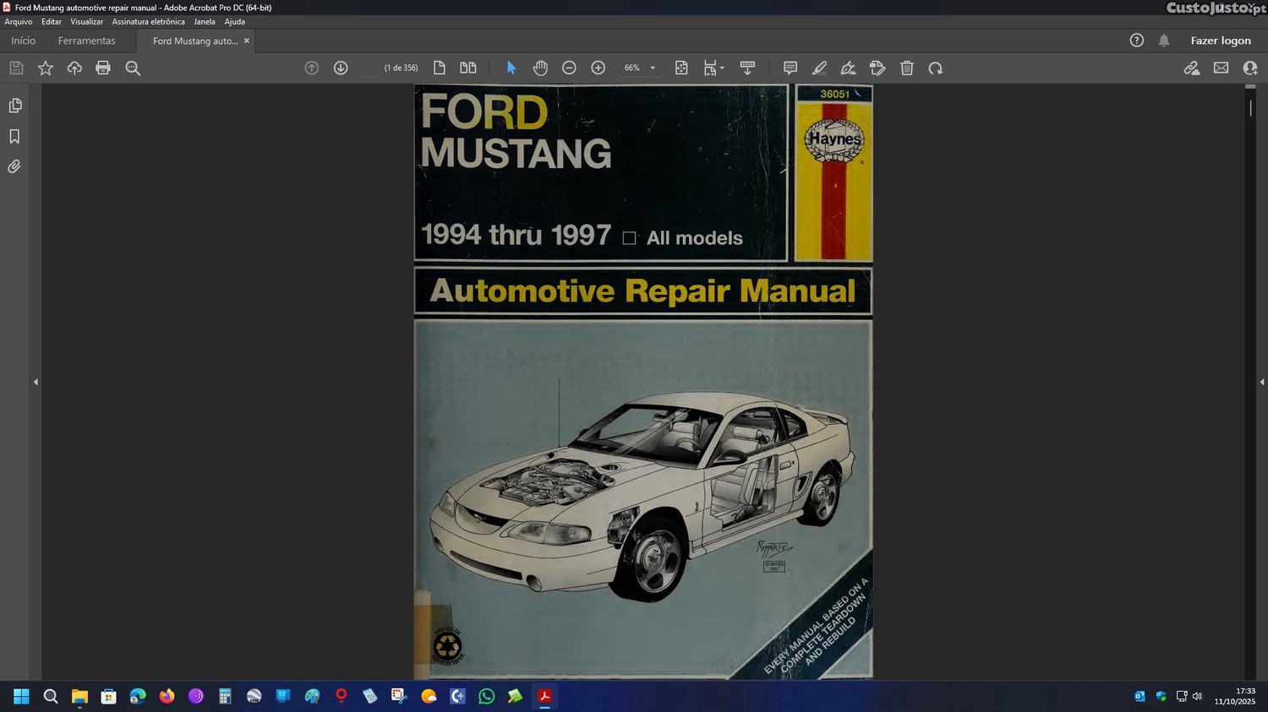Add document to starred favorites
This screenshot has width=1268, height=712.
(46, 68)
